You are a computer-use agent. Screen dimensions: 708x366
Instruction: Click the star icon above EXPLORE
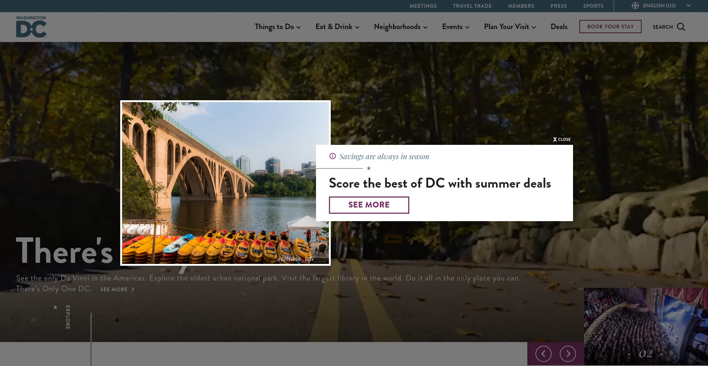coord(55,307)
